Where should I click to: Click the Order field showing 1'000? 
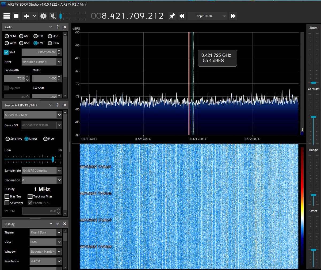[x=45, y=78]
